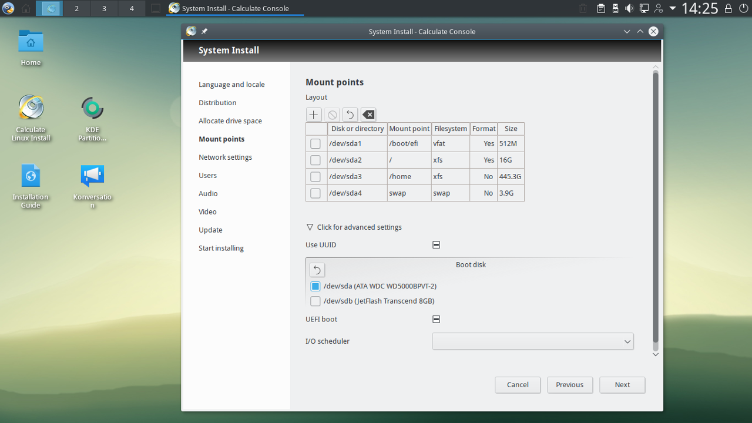Go to Update step

210,230
